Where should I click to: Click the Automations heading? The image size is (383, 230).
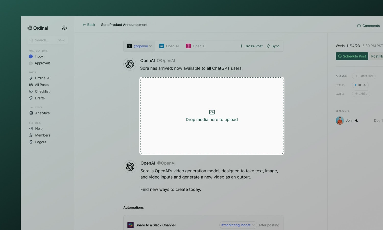(x=134, y=208)
